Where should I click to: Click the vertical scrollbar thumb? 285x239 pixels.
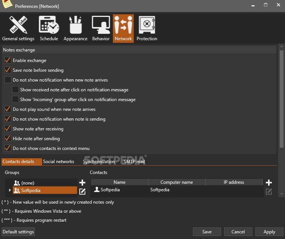tap(282, 99)
